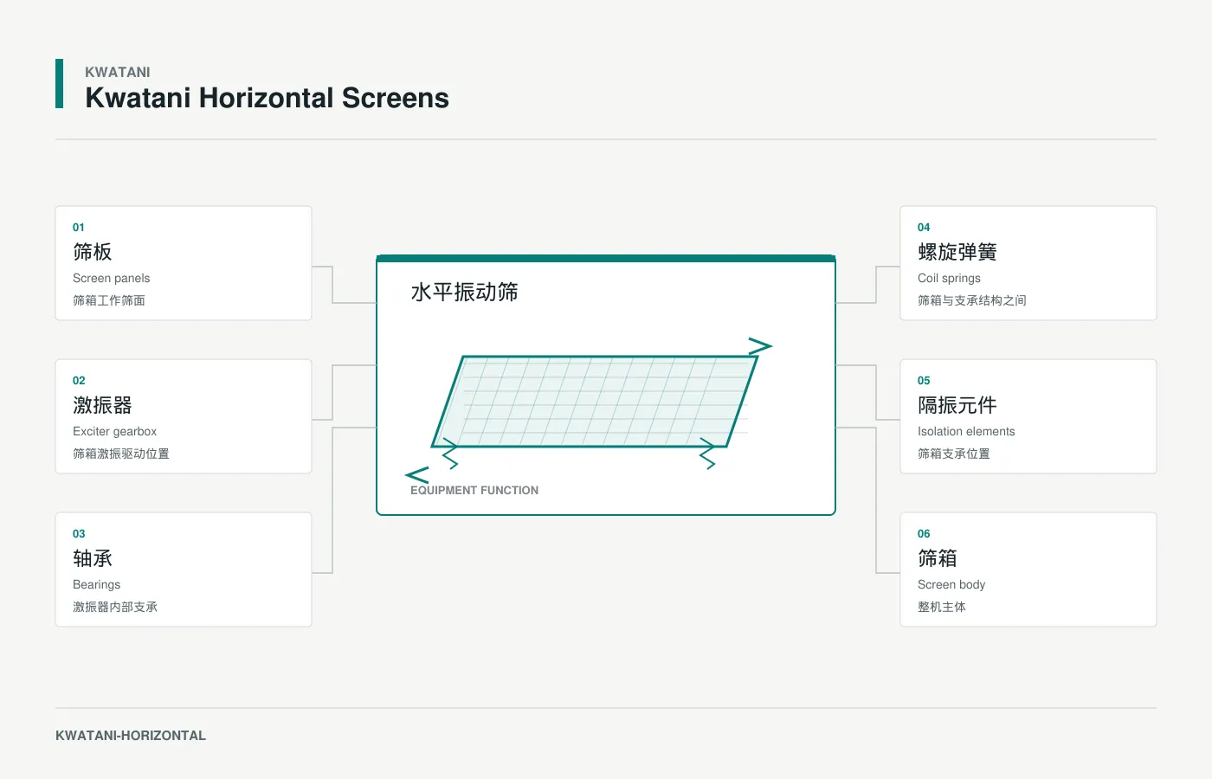This screenshot has width=1212, height=779.
Task: Click the 'KWATANI-HORIZONTAL' footer label
Action: click(x=131, y=736)
